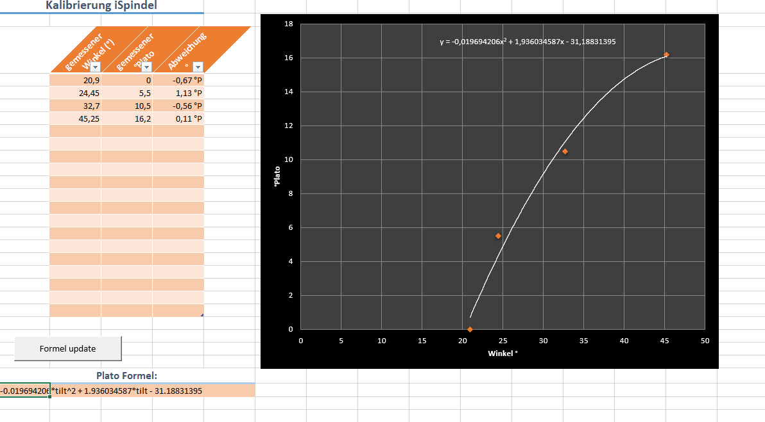Select the trendline equation label in chart
Image resolution: width=765 pixels, height=422 pixels.
528,42
